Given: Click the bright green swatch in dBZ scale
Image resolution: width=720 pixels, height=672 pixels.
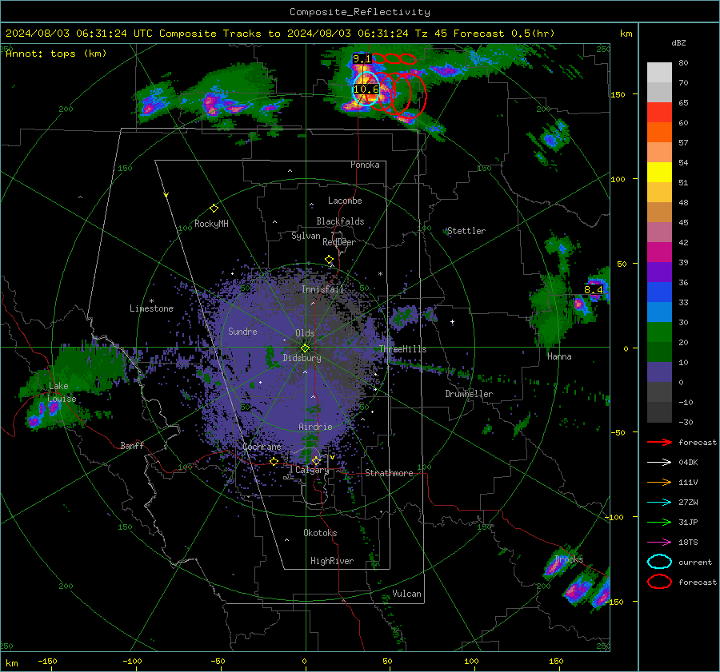Looking at the screenshot, I should point(659,332).
